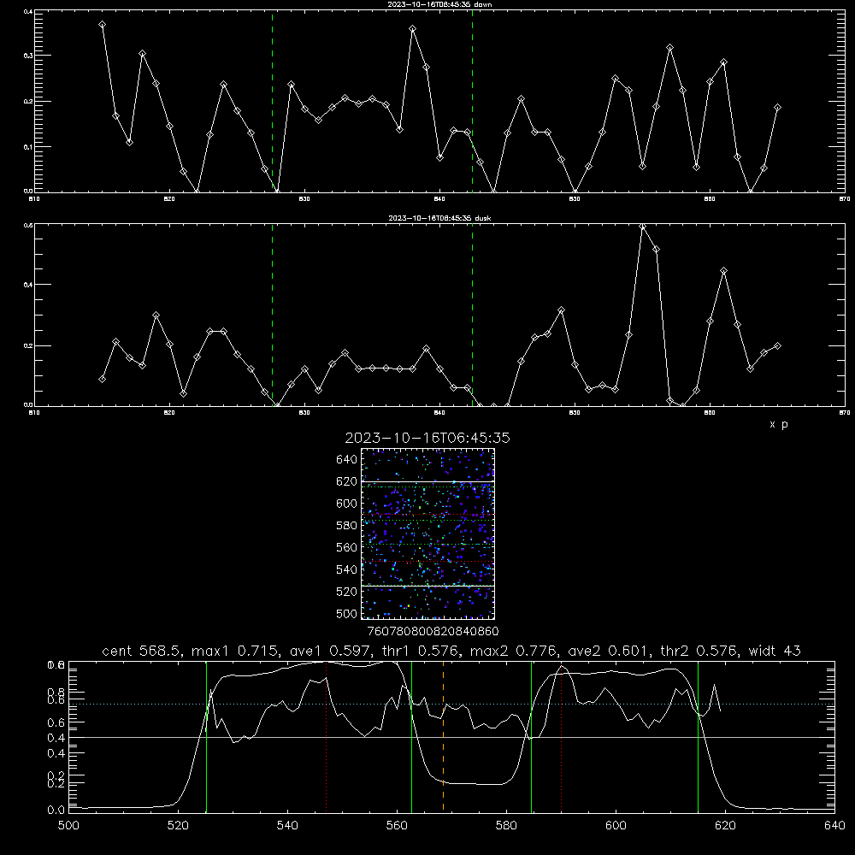Click the "0.0" label on profile y-axis
The image size is (855, 855).
point(56,811)
